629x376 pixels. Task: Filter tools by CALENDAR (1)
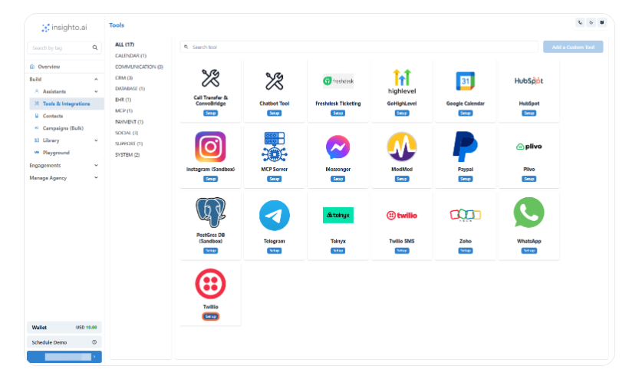(x=130, y=56)
